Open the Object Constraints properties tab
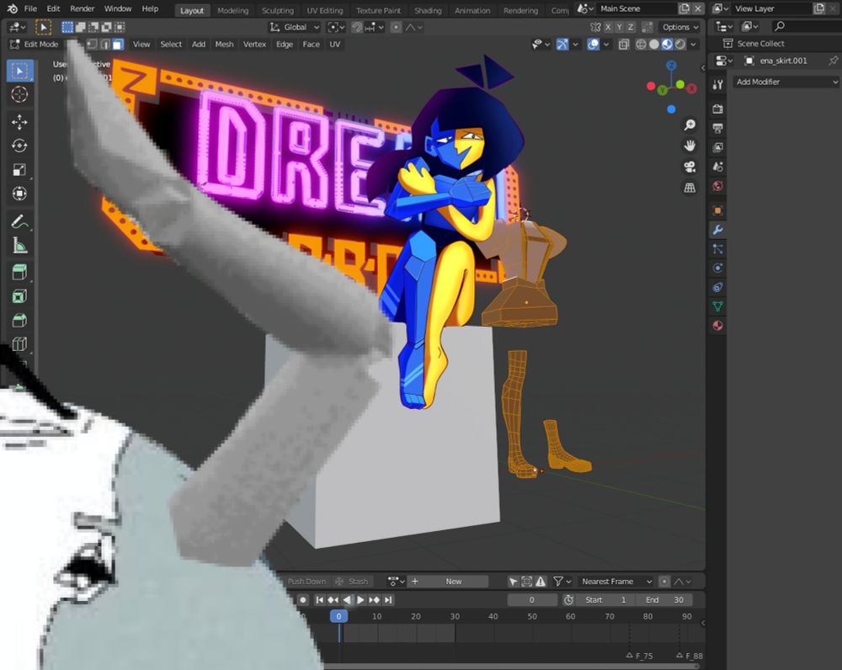 717,287
